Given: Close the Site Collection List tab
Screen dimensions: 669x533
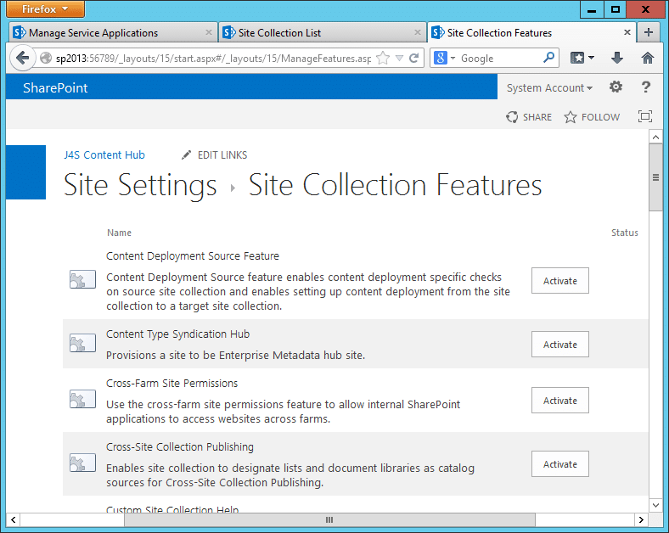Looking at the screenshot, I should pos(418,32).
